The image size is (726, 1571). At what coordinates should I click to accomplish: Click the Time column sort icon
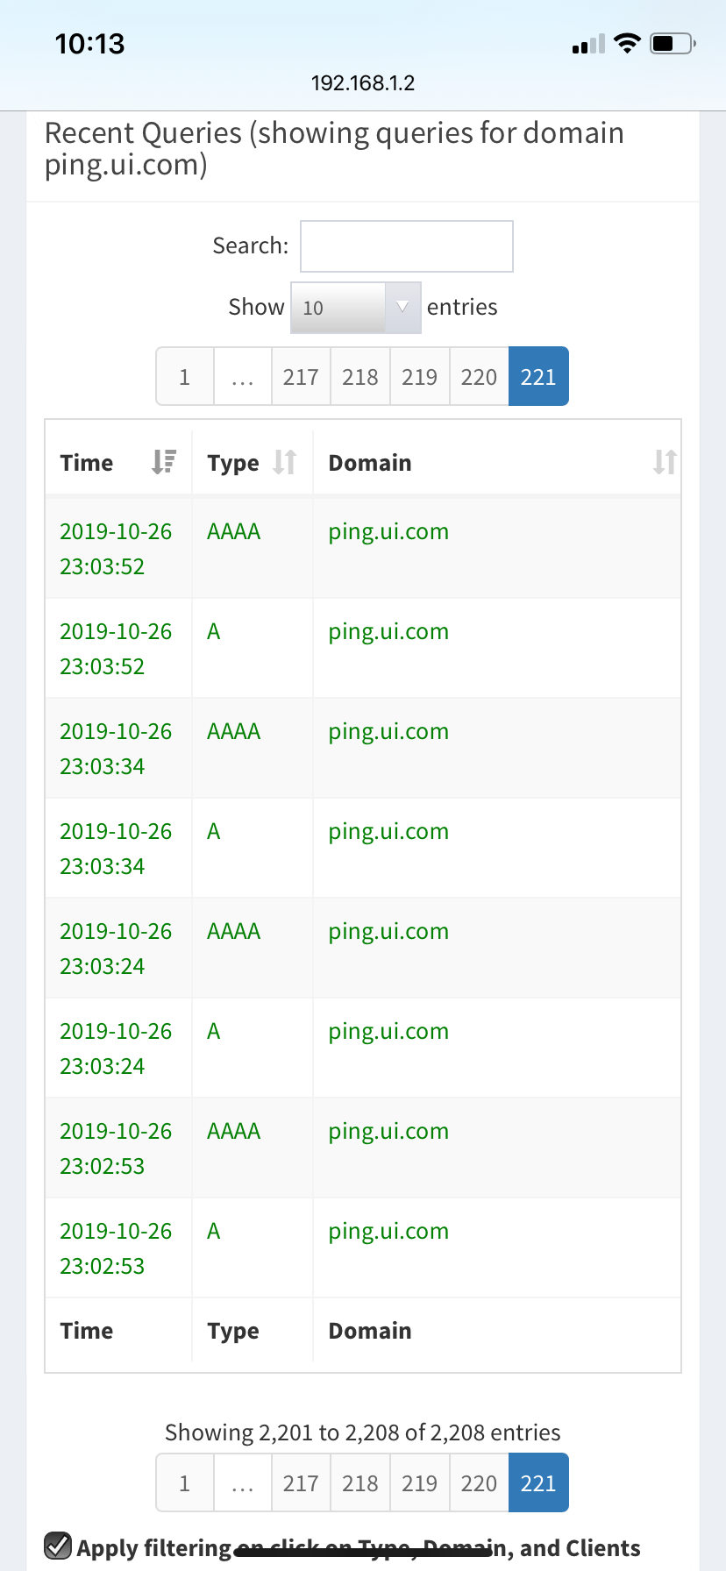coord(163,462)
